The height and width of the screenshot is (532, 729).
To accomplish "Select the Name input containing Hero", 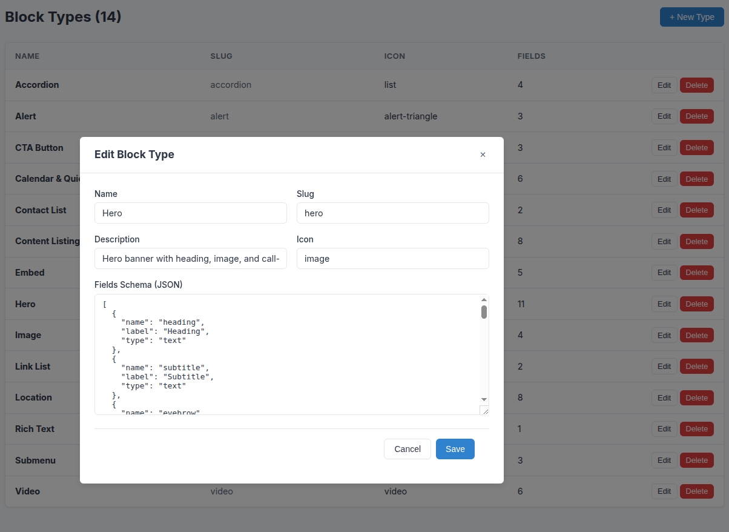I will (x=190, y=213).
